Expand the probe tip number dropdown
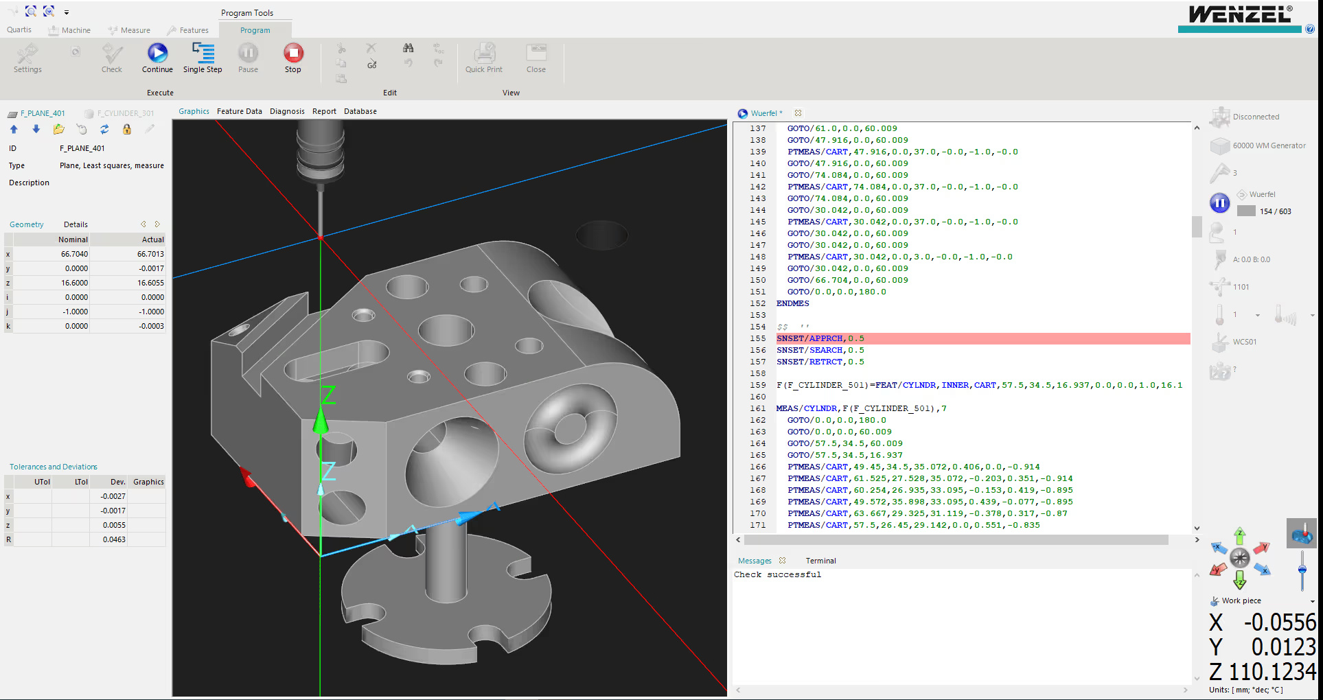1323x700 pixels. (x=1257, y=315)
